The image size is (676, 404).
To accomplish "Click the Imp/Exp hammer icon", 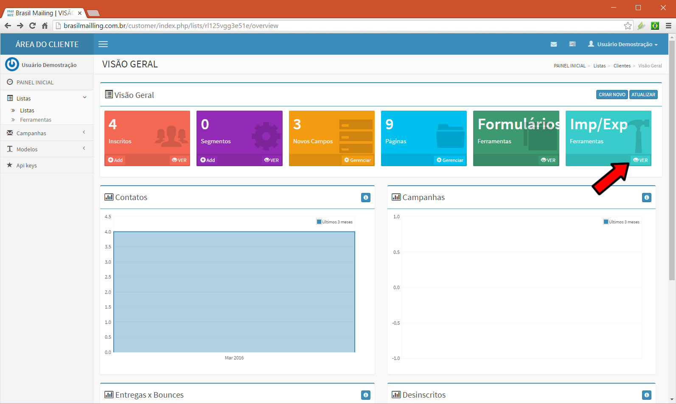I will [638, 136].
